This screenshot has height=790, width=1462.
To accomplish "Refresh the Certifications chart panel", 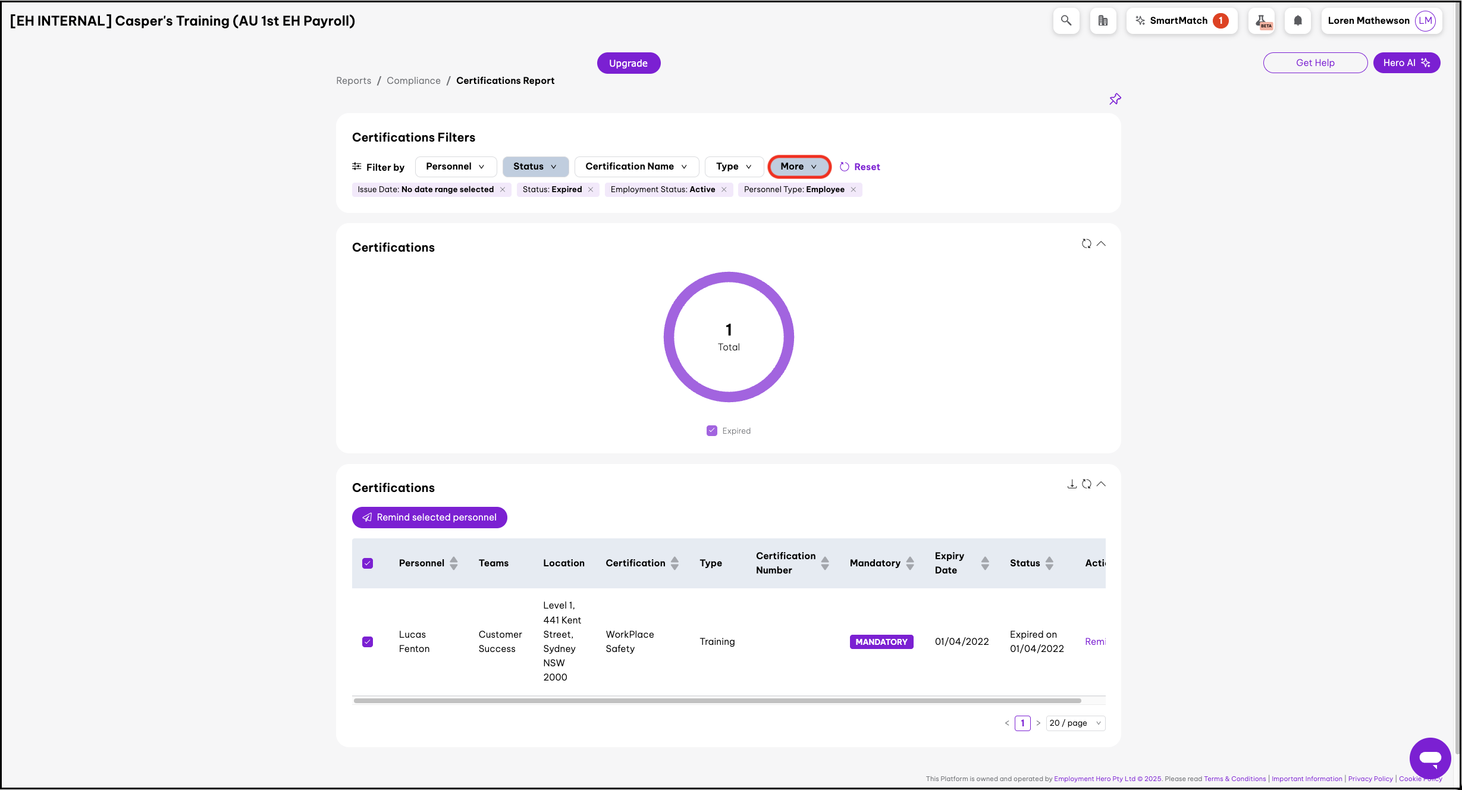I will point(1086,244).
